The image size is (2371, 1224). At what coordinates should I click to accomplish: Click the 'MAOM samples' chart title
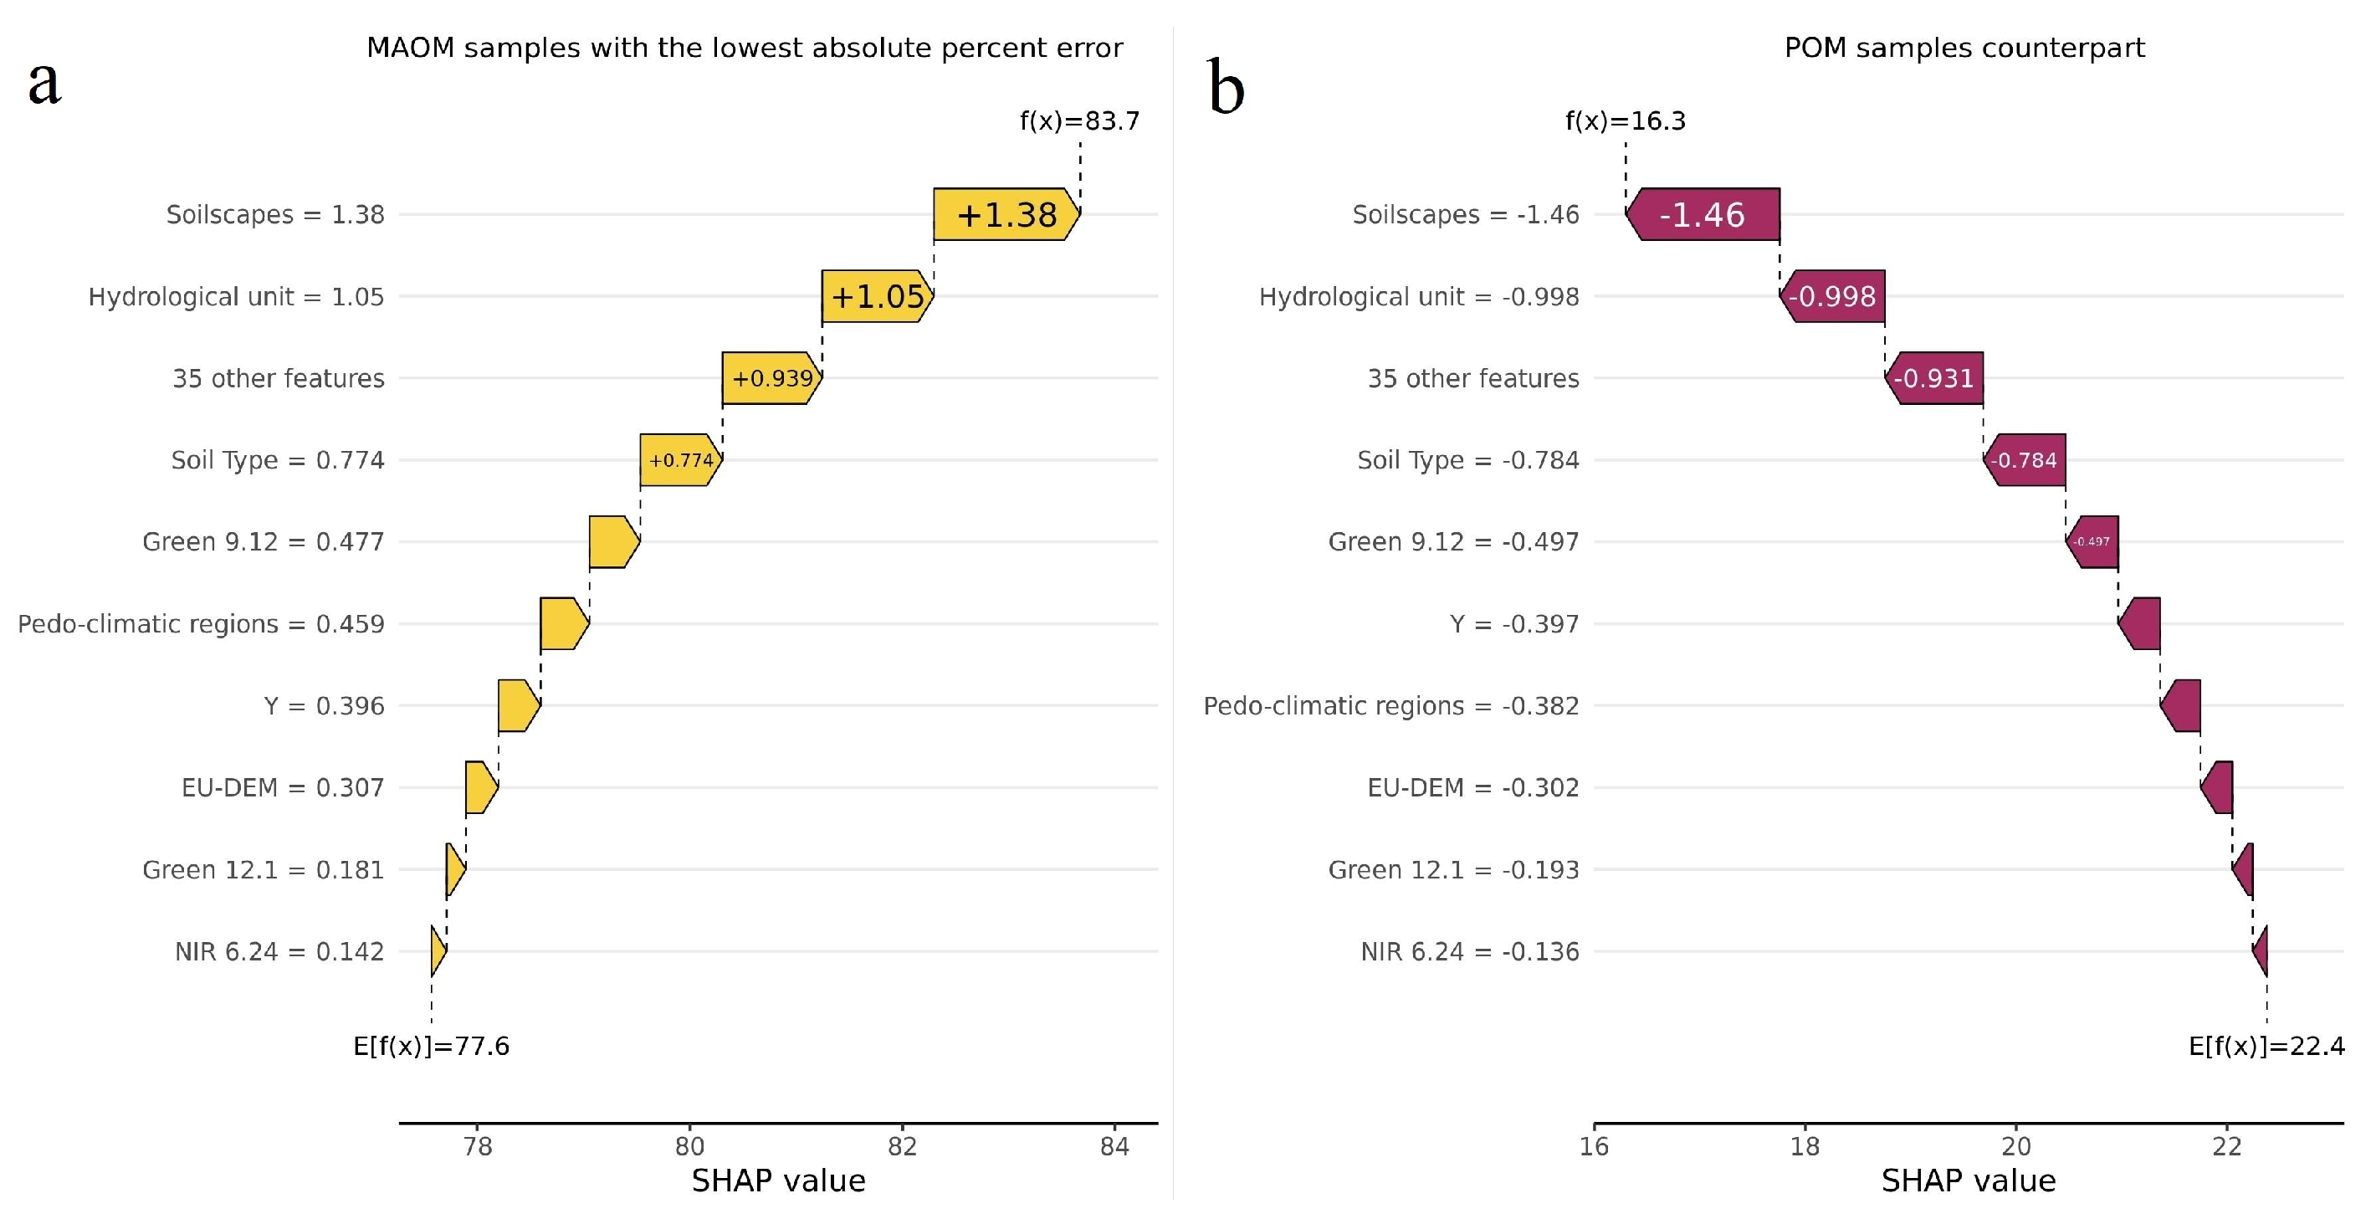[x=744, y=48]
